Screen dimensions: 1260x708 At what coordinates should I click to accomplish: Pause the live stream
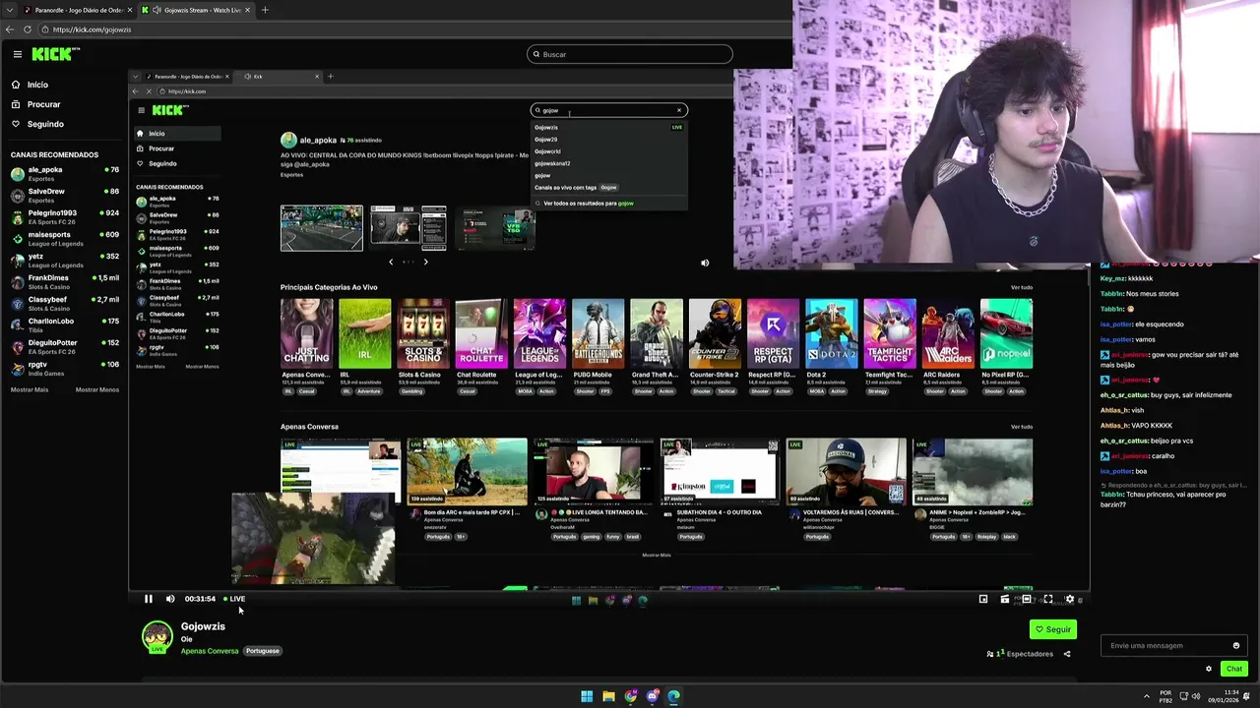(149, 599)
